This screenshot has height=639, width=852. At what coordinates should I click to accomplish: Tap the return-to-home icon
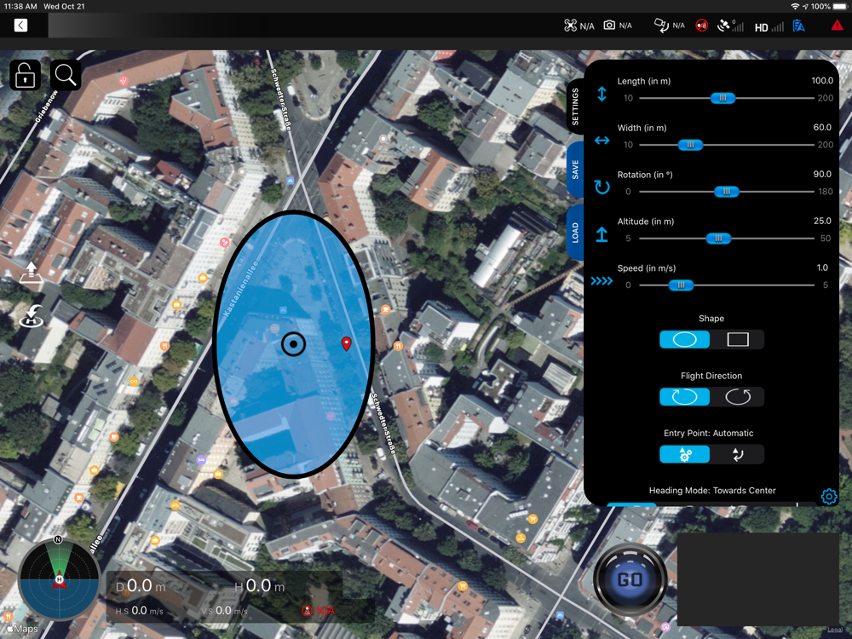pos(32,316)
